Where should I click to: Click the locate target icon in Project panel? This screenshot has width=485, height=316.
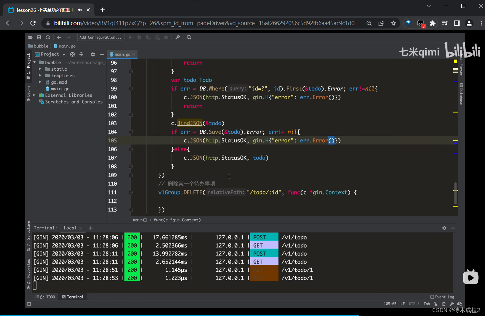click(x=72, y=54)
